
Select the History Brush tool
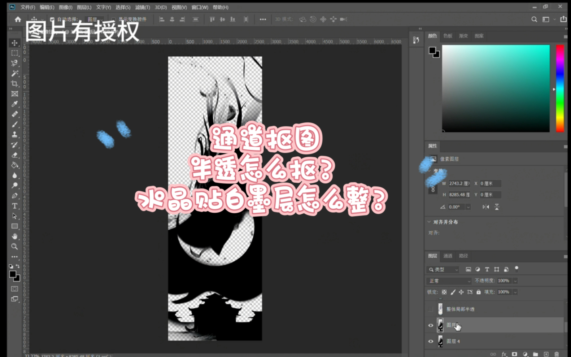(14, 145)
